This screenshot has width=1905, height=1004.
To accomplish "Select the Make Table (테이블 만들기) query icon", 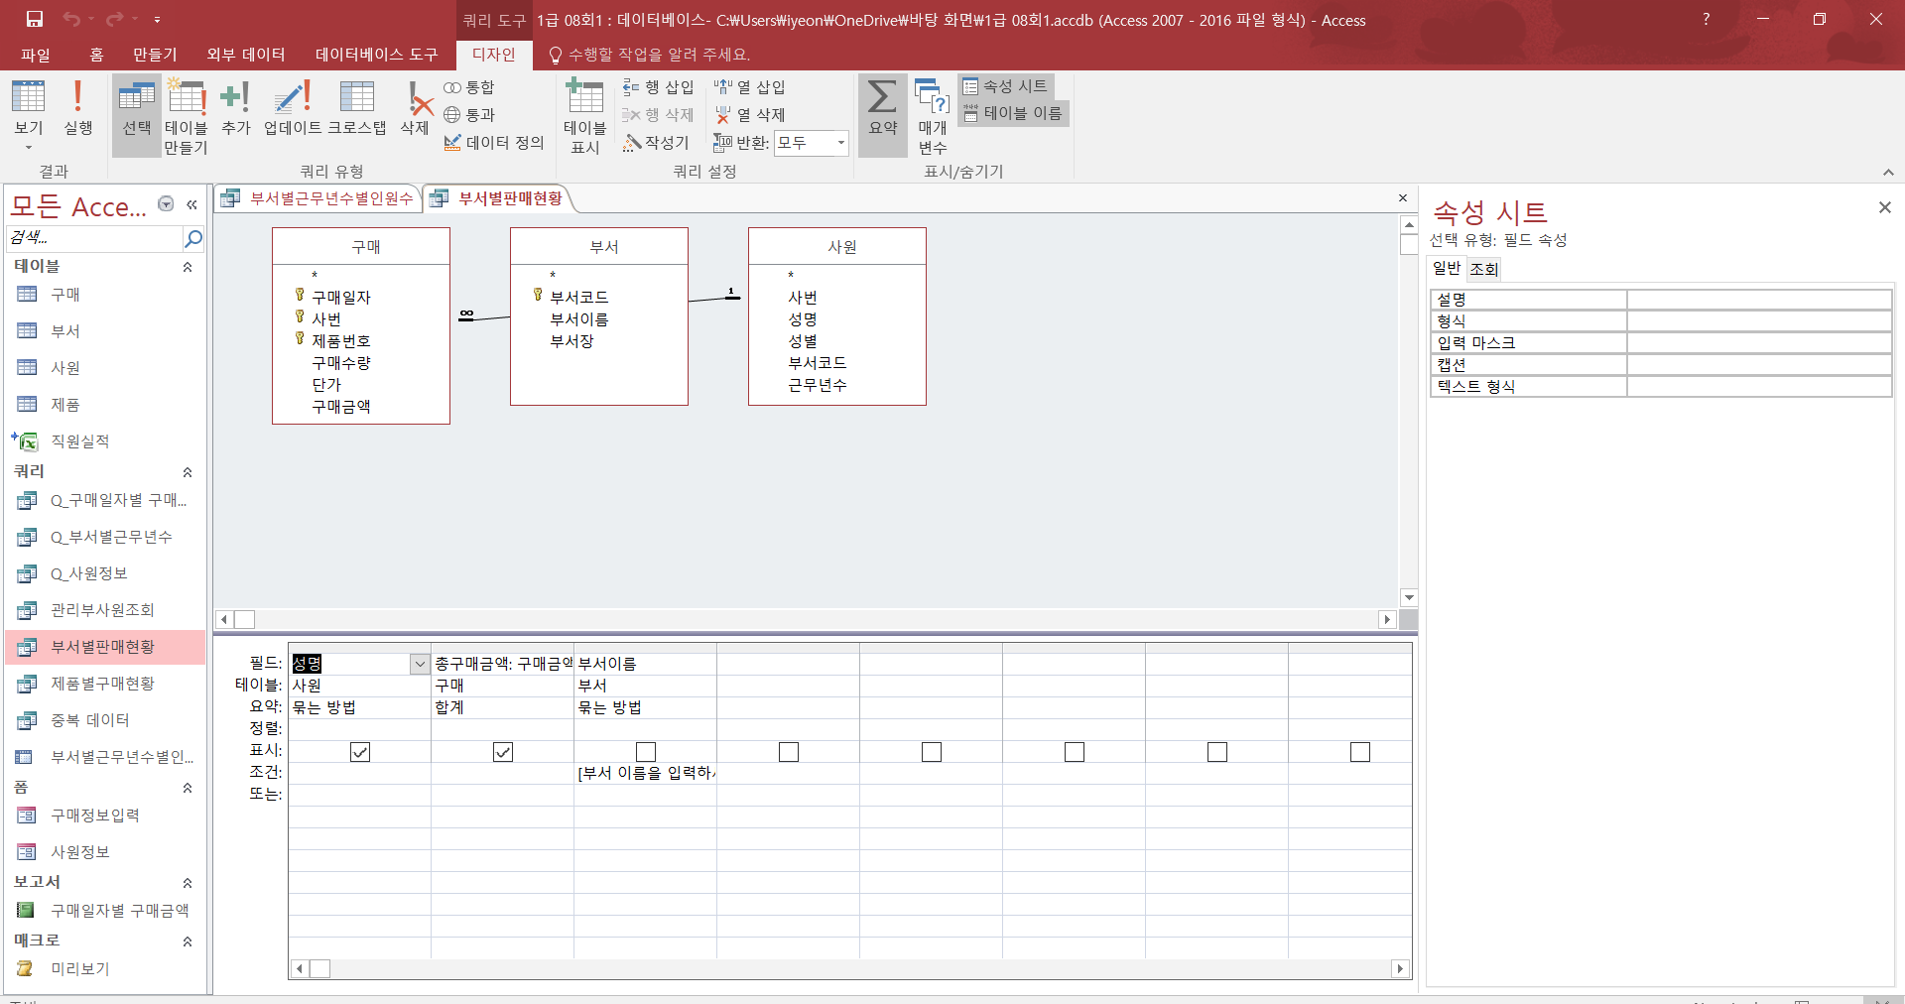I will (x=186, y=115).
